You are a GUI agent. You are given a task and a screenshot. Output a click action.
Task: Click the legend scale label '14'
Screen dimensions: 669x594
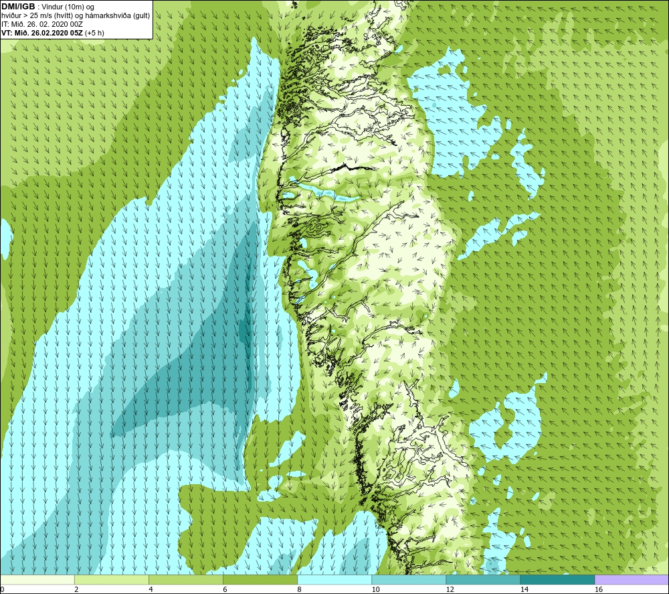[x=524, y=589]
